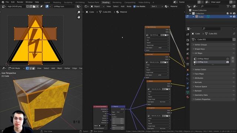Open the World properties tab icon

[x=188, y=58]
